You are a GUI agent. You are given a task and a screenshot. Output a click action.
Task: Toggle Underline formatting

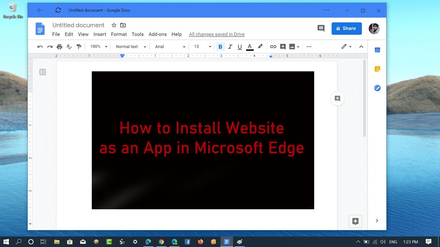tap(240, 47)
